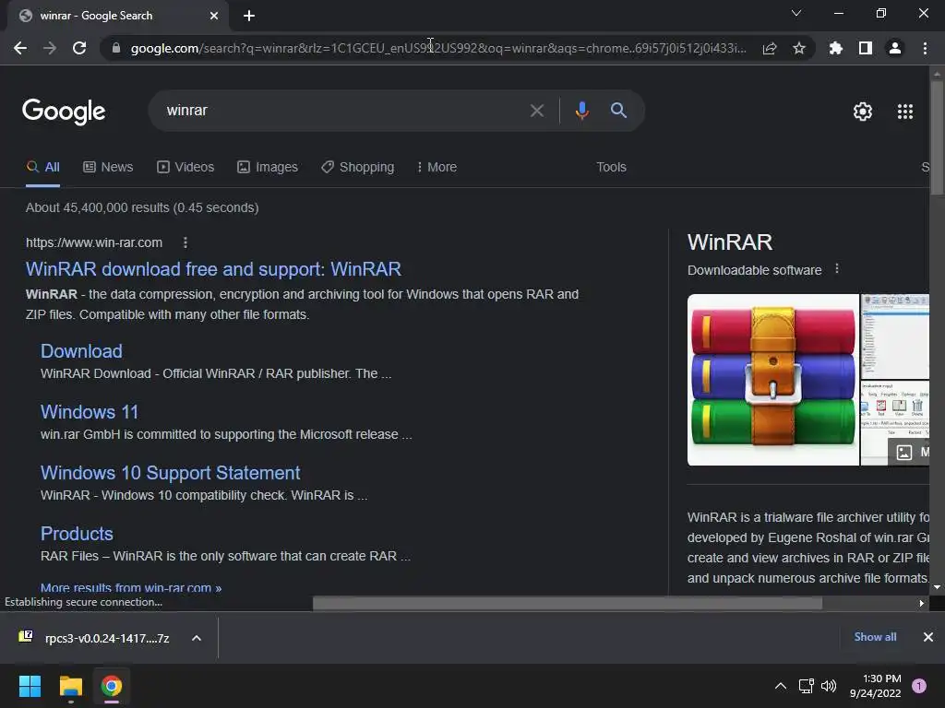
Task: Open Chrome tab search dropdown
Action: [796, 13]
